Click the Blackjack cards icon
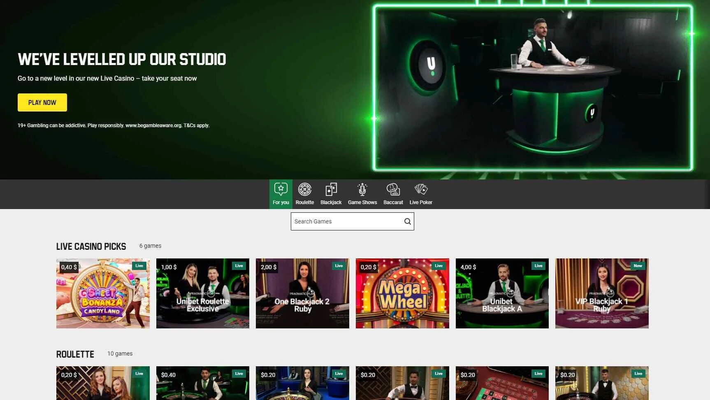Image resolution: width=710 pixels, height=400 pixels. (x=331, y=189)
